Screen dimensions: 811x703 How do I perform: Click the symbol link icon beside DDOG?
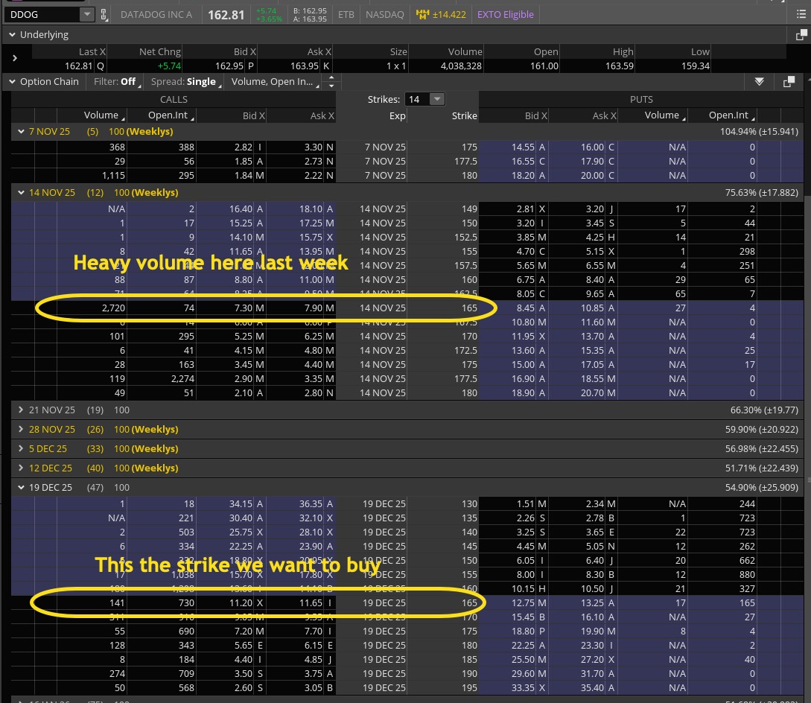tap(104, 14)
